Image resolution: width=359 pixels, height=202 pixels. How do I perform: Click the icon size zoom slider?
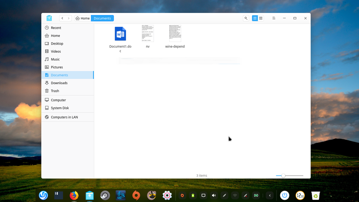pos(289,176)
